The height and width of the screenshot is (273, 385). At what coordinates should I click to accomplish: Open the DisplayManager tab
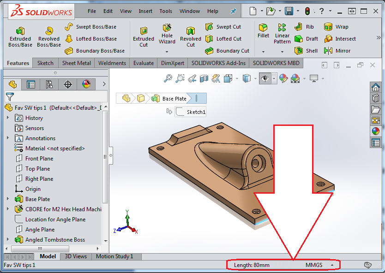[86, 85]
